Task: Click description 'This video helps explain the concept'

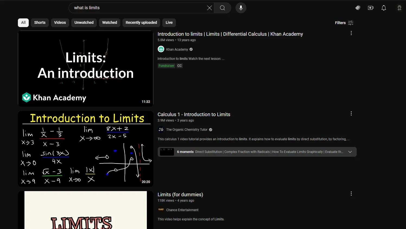Action: click(x=191, y=219)
